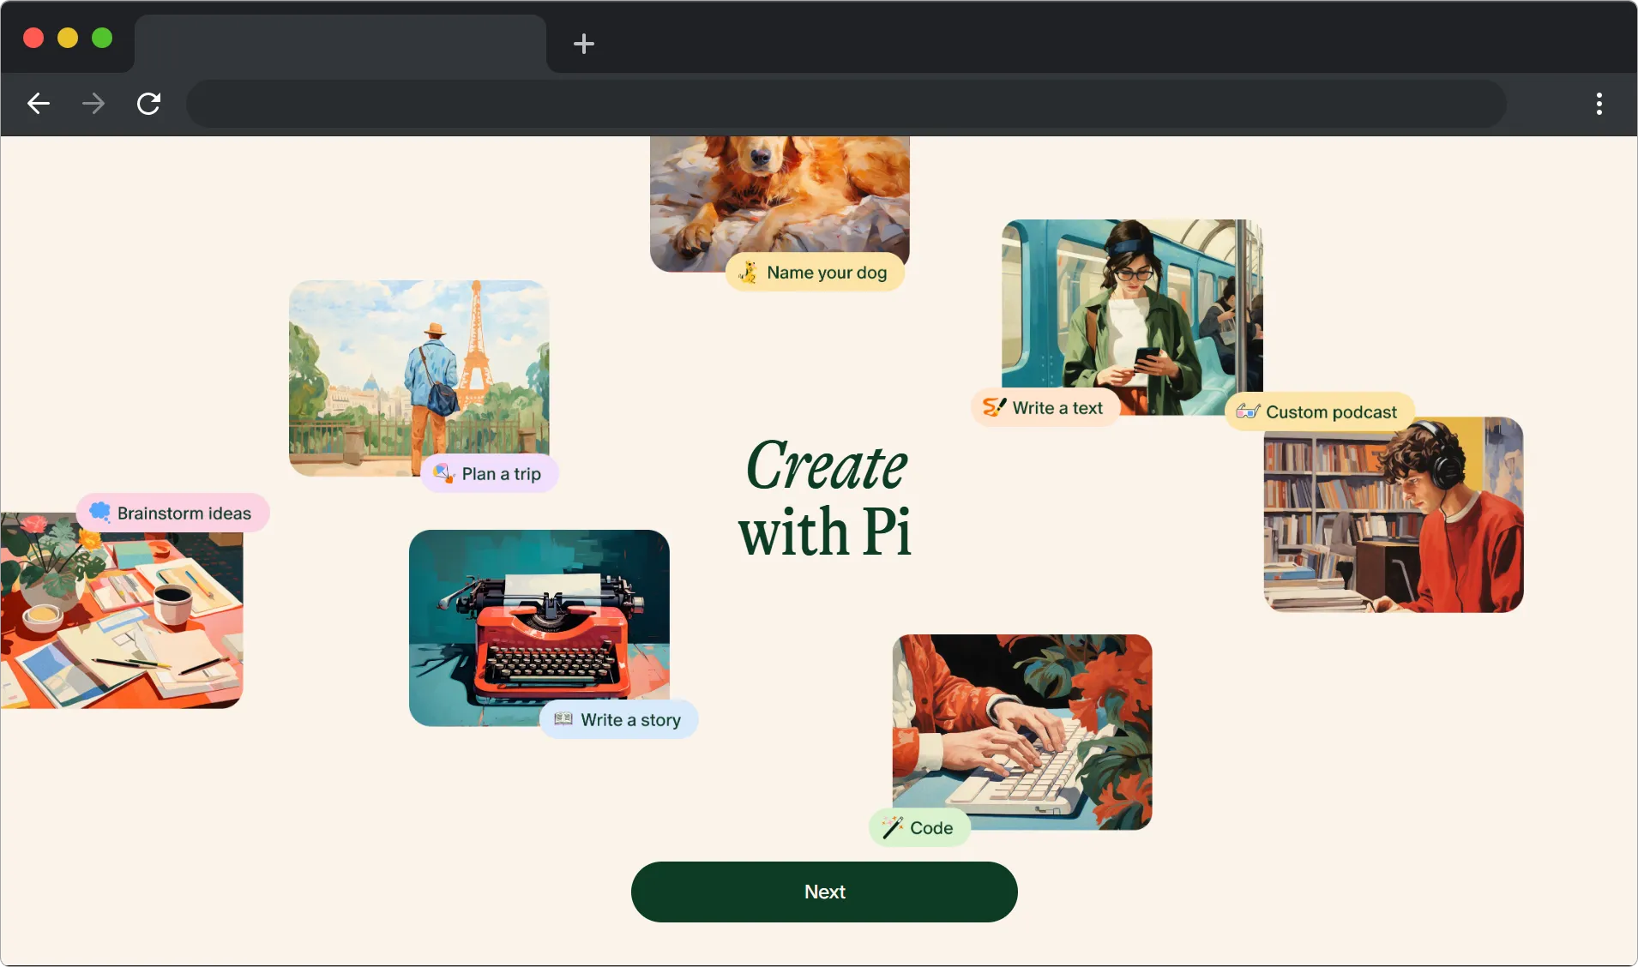Click the address bar field

pos(845,104)
